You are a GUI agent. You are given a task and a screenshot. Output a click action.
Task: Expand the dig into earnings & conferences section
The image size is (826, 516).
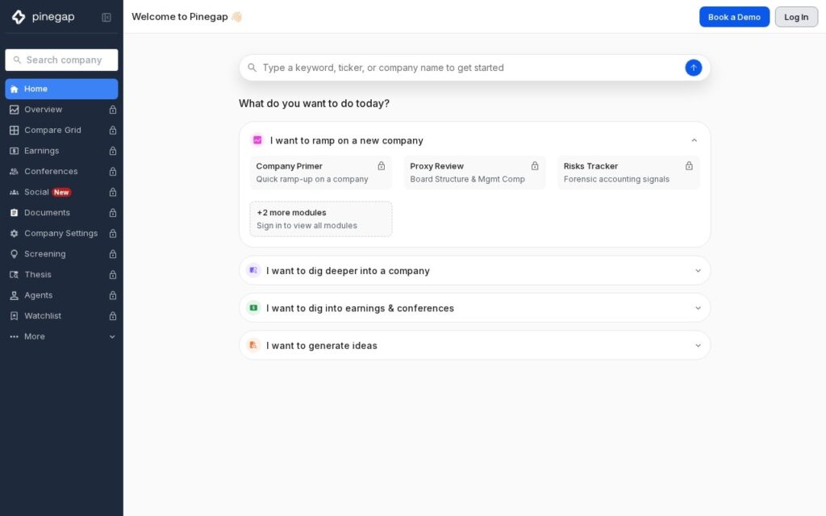[x=698, y=308]
